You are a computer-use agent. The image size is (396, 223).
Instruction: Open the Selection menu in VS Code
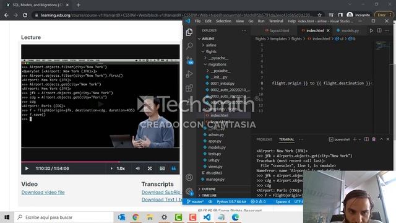[223, 21]
